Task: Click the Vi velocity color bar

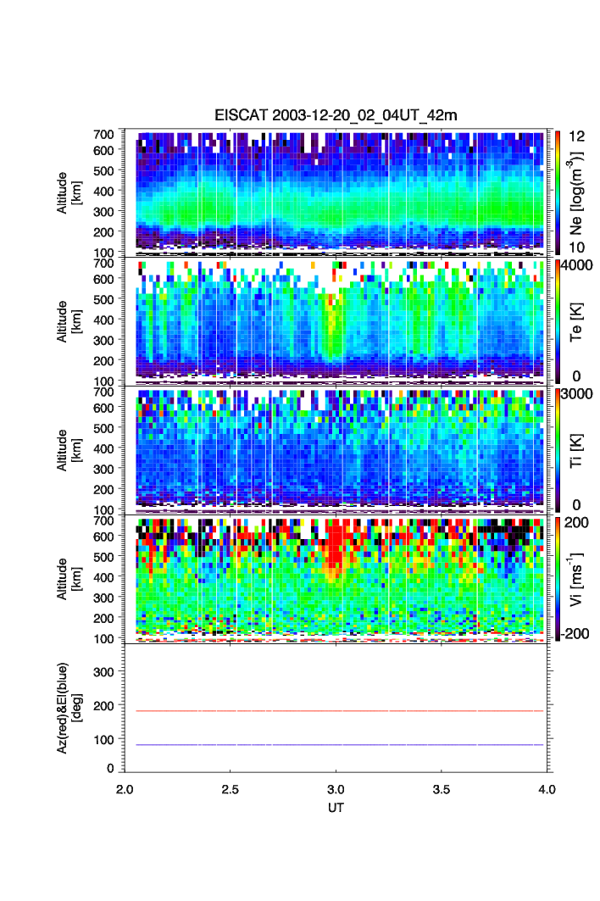Action: (557, 577)
